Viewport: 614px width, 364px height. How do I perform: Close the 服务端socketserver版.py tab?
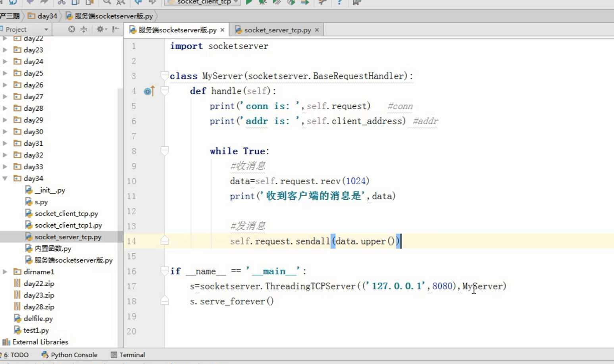(x=222, y=30)
